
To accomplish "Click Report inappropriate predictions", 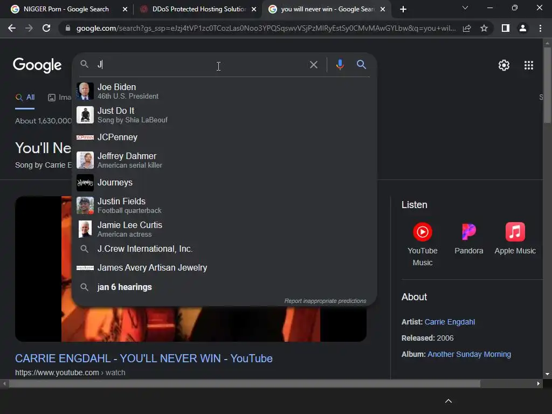I will click(x=325, y=301).
